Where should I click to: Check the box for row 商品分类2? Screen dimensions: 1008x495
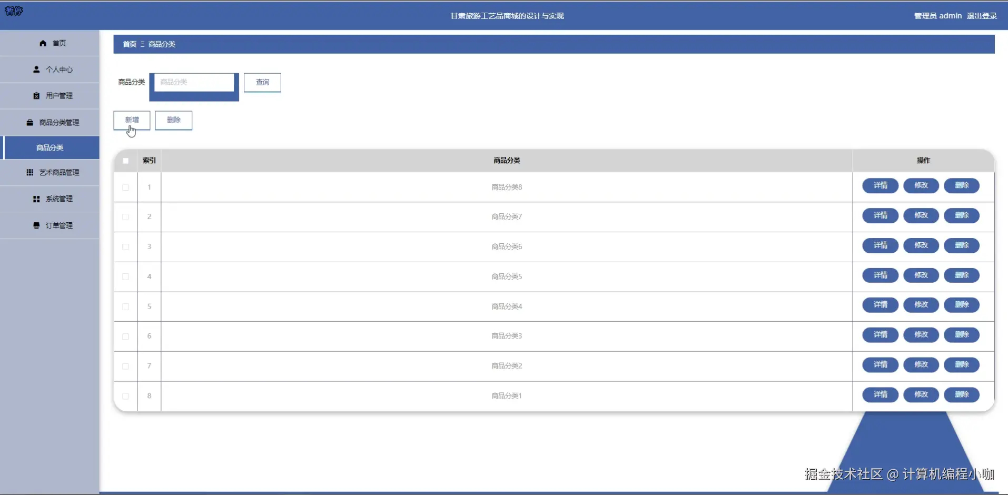(125, 366)
